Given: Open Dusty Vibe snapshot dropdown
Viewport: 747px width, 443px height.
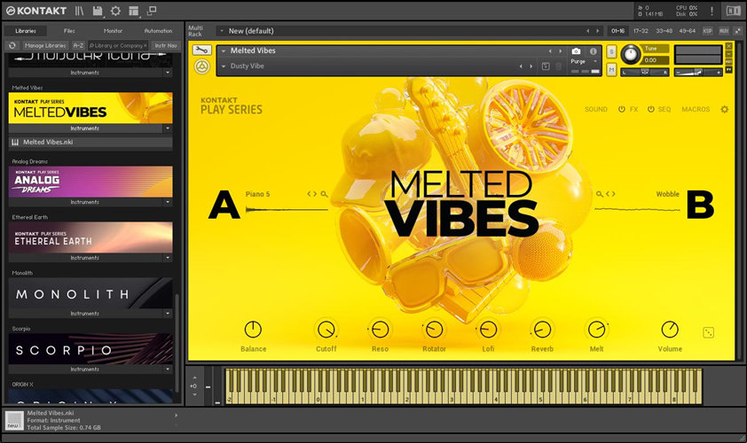Looking at the screenshot, I should coord(224,66).
